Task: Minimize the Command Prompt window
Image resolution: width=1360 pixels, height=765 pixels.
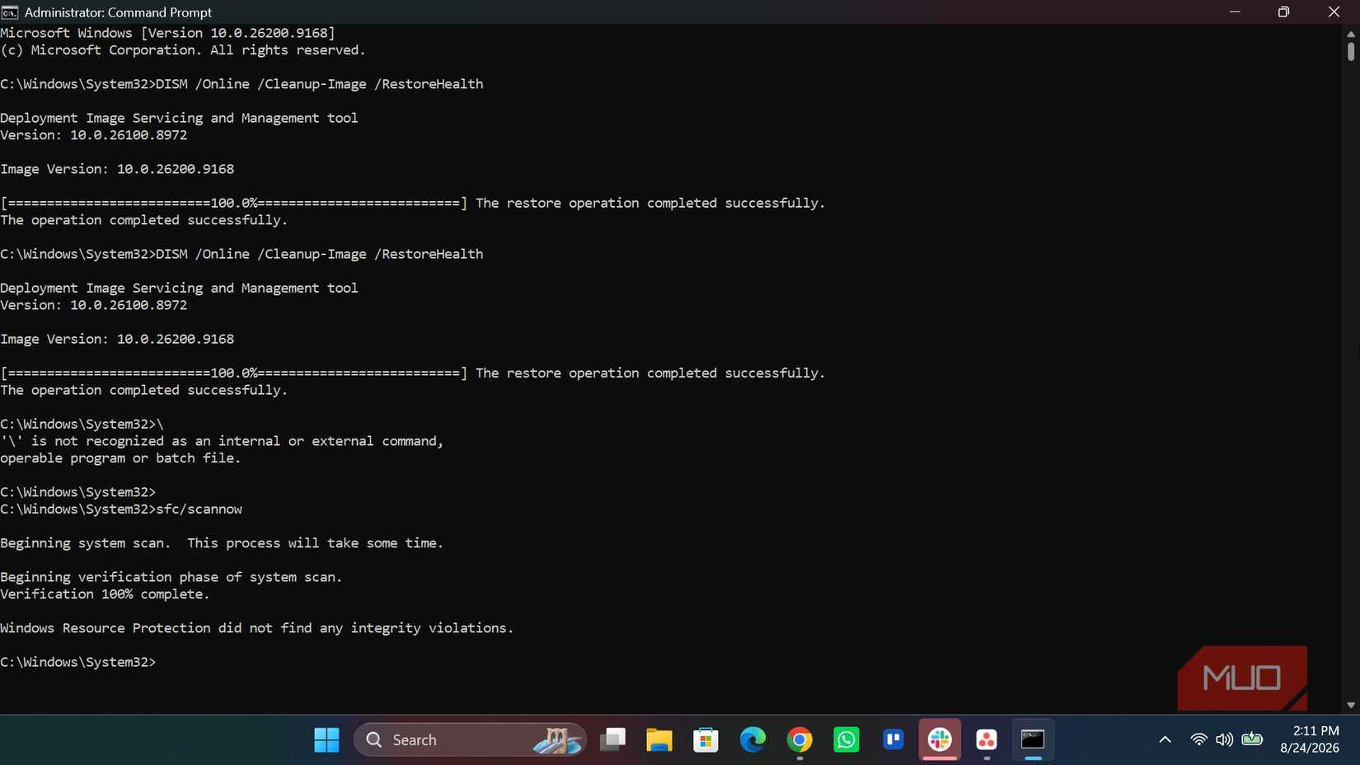Action: (x=1235, y=12)
